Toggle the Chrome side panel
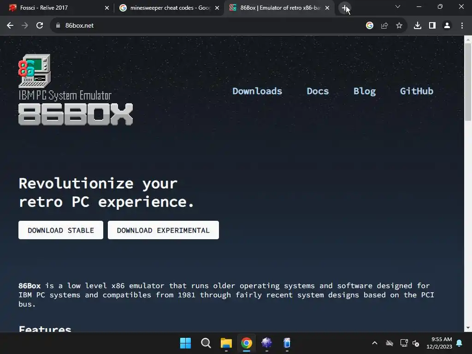The image size is (472, 354). pos(432,26)
